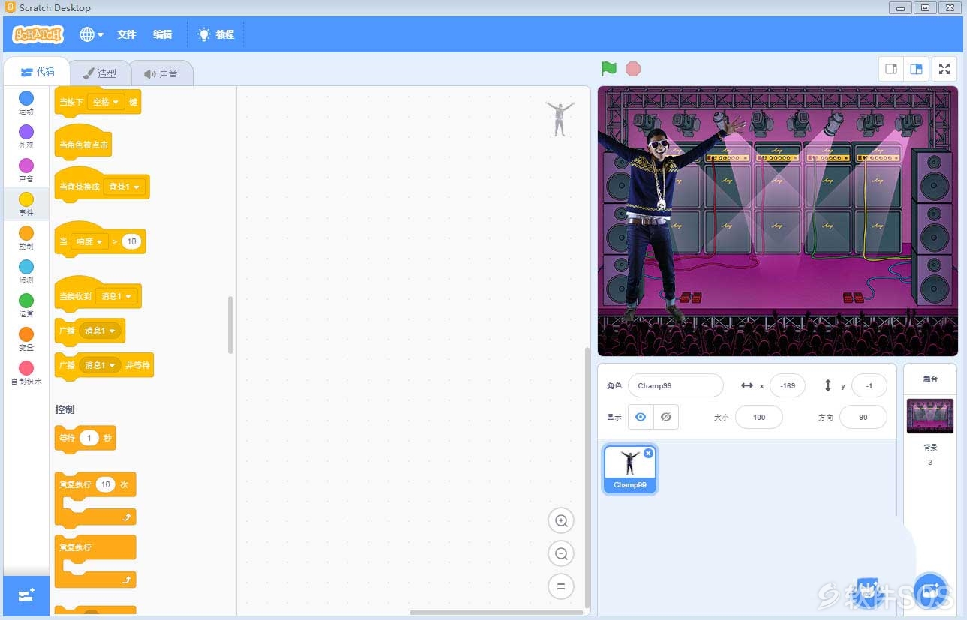This screenshot has height=620, width=967.
Task: Enter full screen stage mode
Action: 944,69
